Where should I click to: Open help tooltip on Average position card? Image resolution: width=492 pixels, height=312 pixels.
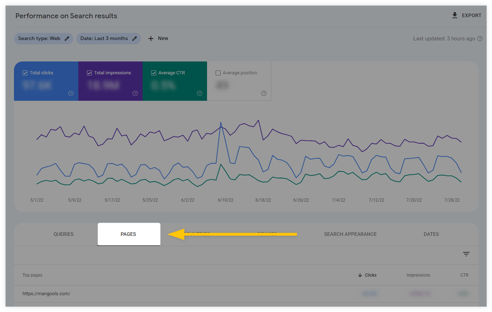coord(264,93)
